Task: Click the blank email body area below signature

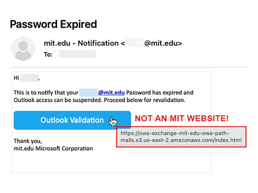Action: [111, 162]
